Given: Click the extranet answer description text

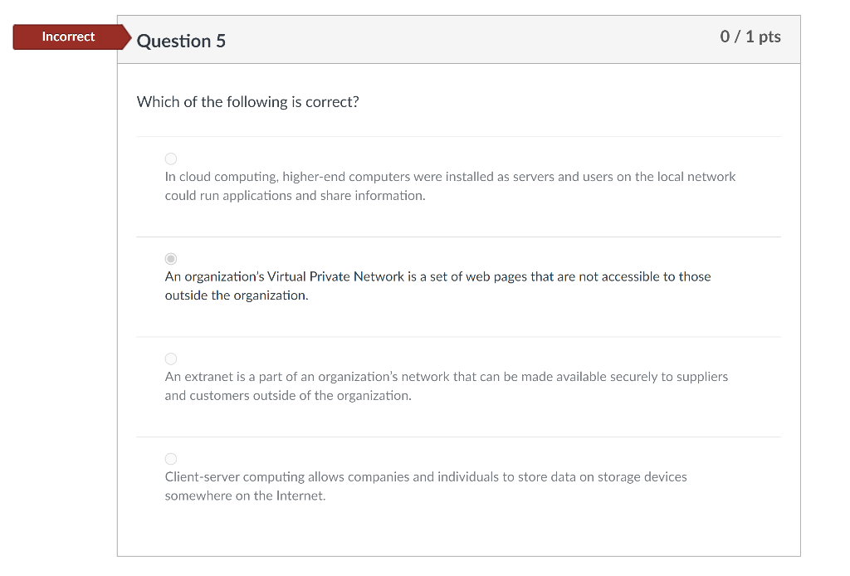Looking at the screenshot, I should (446, 385).
